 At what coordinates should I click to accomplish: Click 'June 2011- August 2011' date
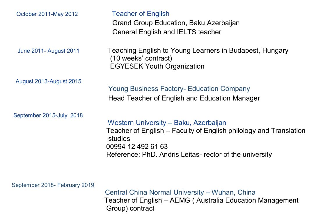[48, 51]
